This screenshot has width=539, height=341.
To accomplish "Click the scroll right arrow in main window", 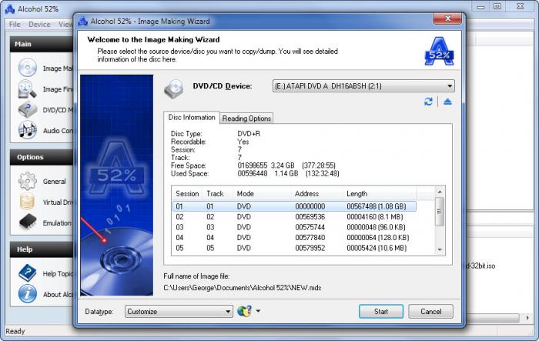I will [x=527, y=318].
